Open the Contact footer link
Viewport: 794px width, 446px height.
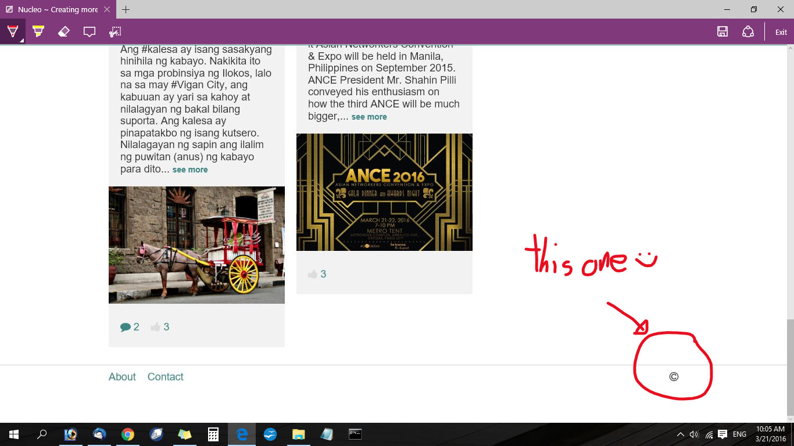[x=166, y=377]
